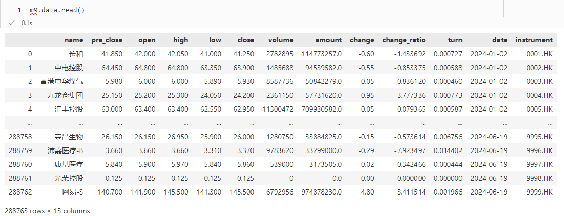The width and height of the screenshot is (564, 216).
Task: Click the 9999.HK instrument cell
Action: [540, 192]
